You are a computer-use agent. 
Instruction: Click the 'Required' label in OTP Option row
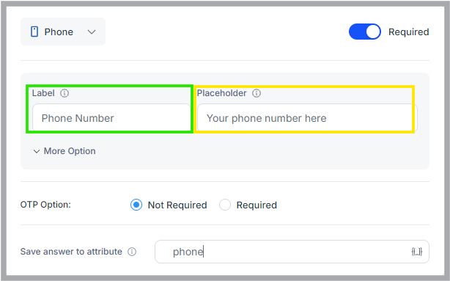(x=257, y=205)
